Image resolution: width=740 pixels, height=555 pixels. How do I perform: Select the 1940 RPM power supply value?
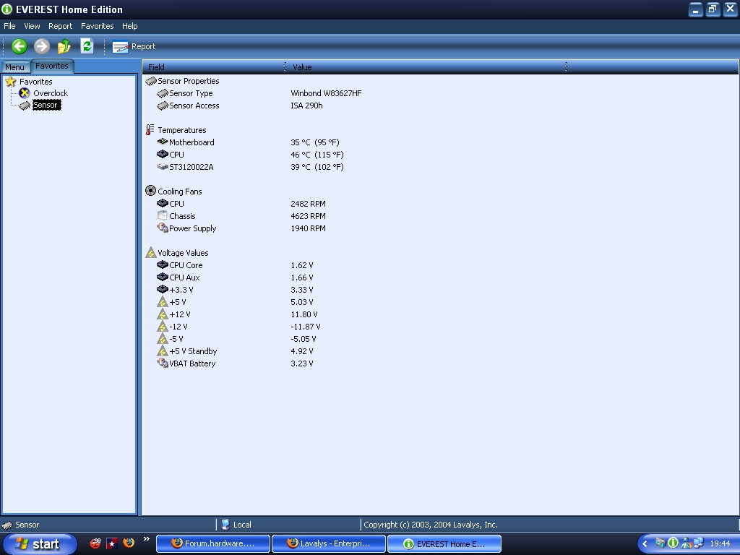308,228
